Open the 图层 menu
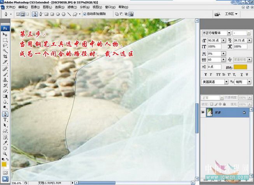 pyautogui.click(x=47, y=7)
